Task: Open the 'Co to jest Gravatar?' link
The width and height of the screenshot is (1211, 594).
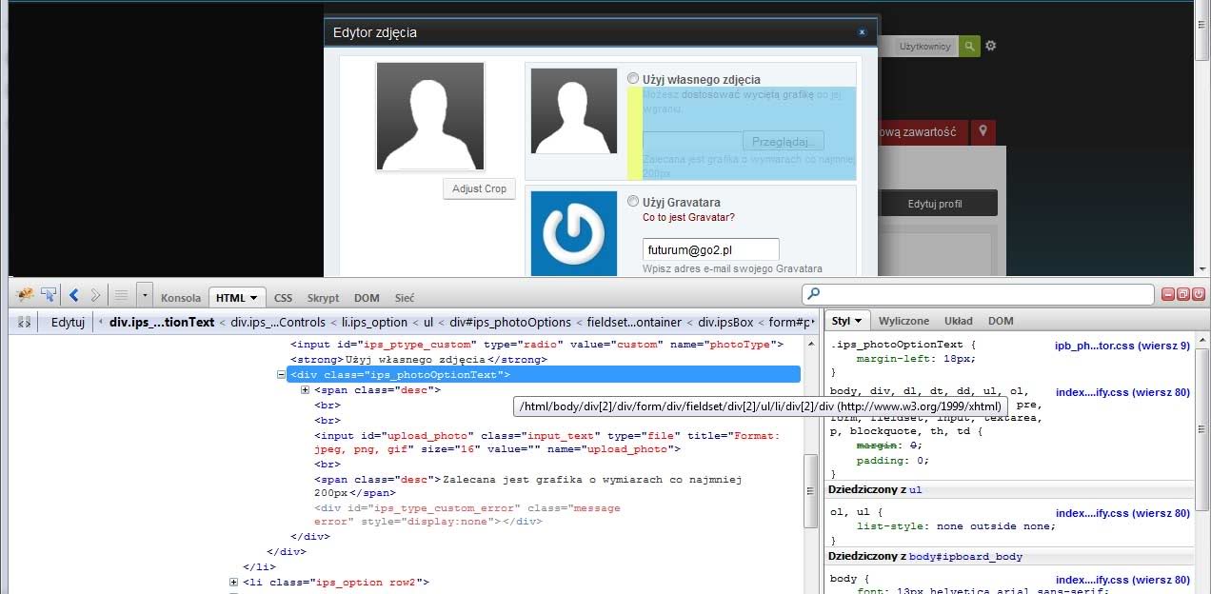Action: click(x=688, y=218)
